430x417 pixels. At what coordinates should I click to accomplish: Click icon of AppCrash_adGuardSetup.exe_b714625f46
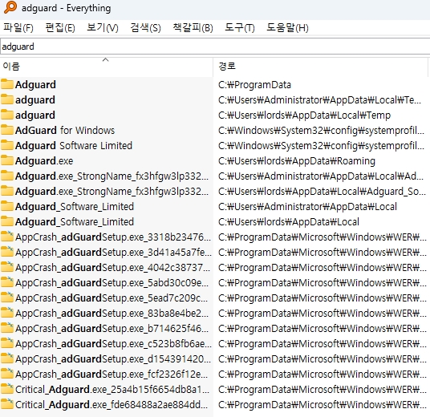pyautogui.click(x=7, y=328)
